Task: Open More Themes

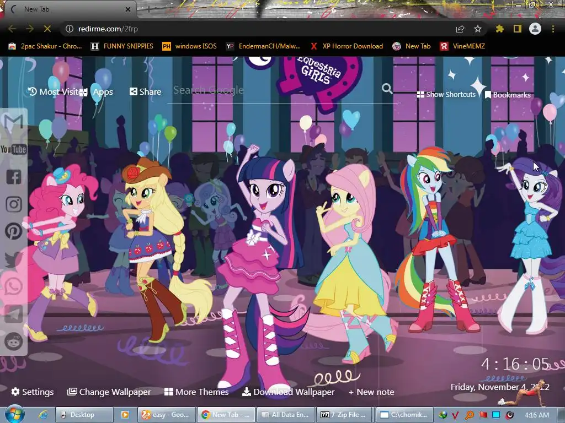Action: point(196,392)
